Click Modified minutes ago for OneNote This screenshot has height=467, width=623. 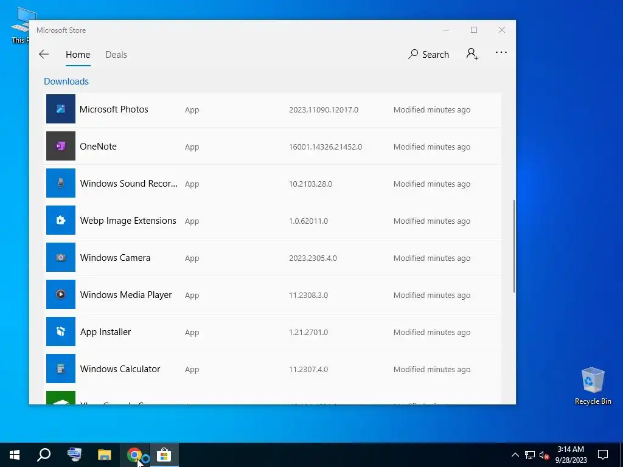432,147
